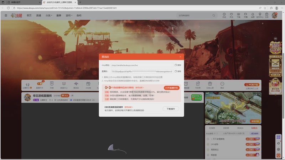Open 使用说明 link for OBS plugin
This screenshot has height=160, width=285.
tap(129, 107)
